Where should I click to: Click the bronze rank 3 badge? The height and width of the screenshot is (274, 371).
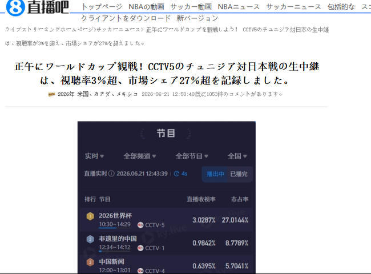pos(90,262)
